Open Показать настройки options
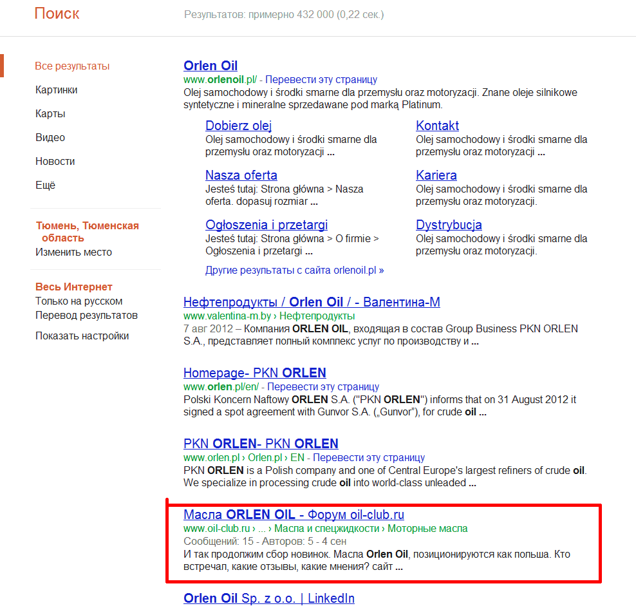 tap(82, 336)
